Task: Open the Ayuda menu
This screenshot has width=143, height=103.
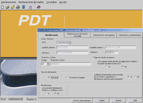Action: tap(63, 2)
